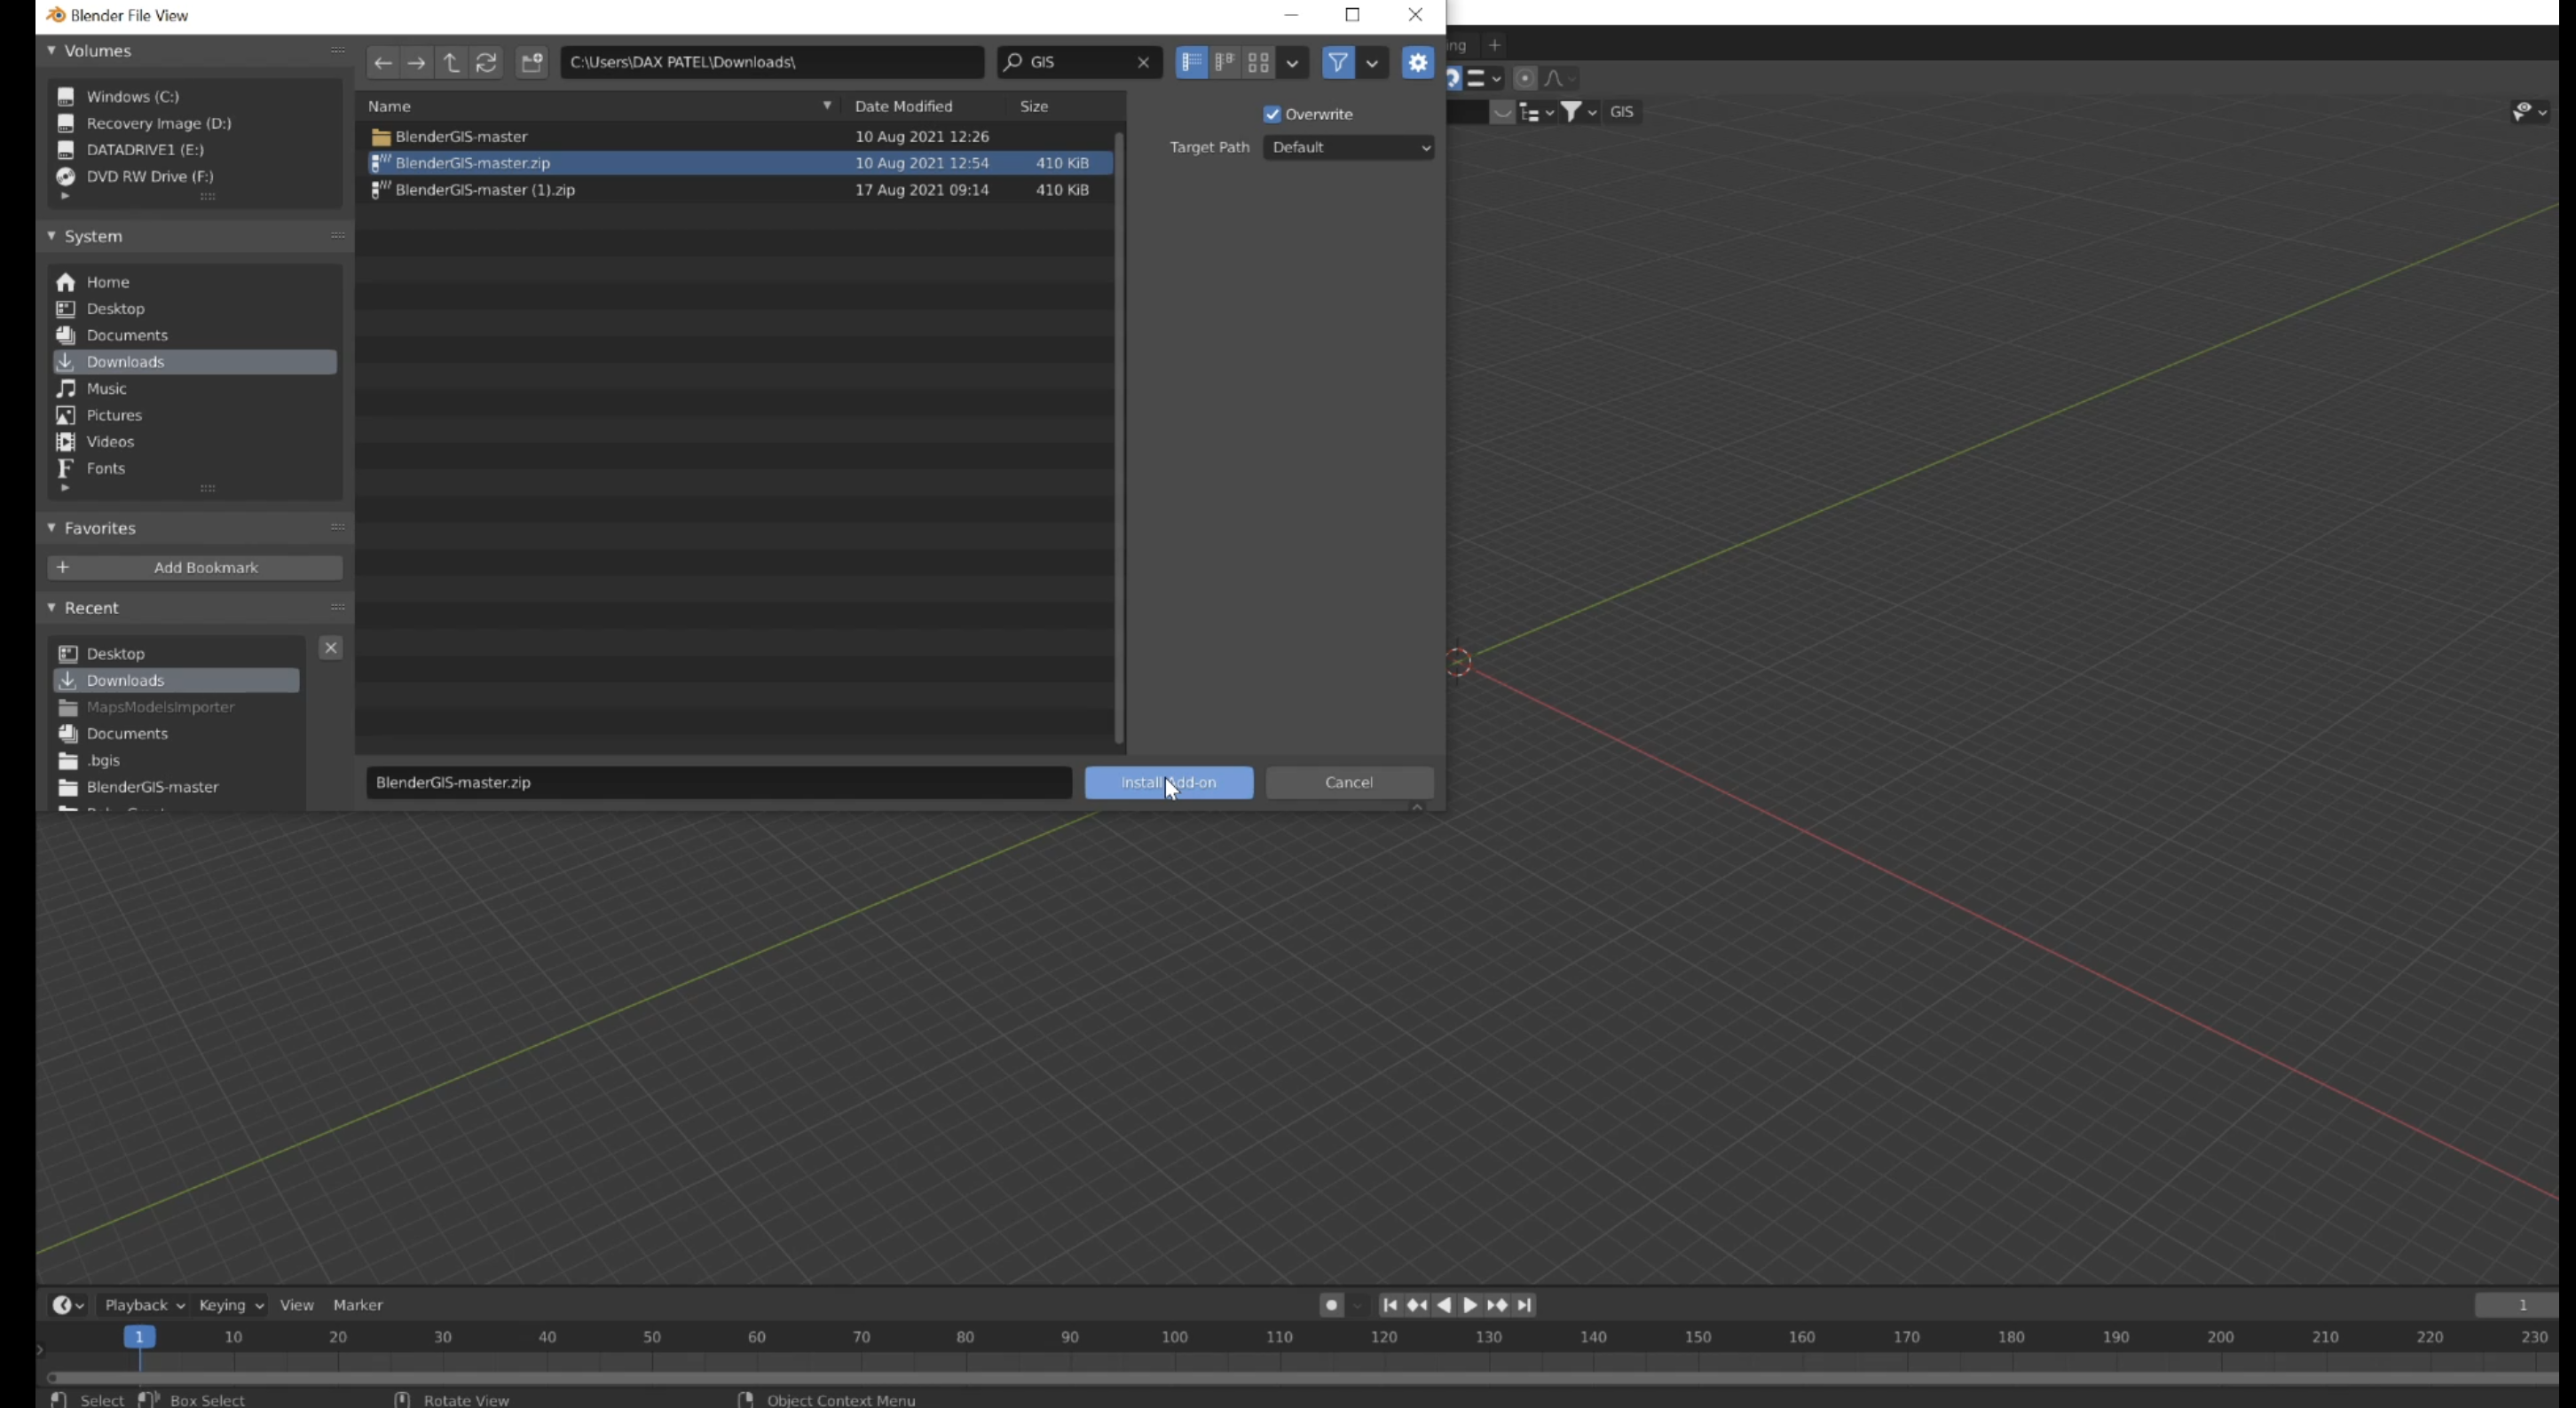Select BlenderGIS-master (1).zip file
This screenshot has height=1408, width=2576.
click(x=485, y=190)
